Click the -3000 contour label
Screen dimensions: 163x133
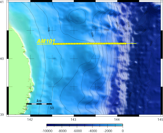[106, 30]
